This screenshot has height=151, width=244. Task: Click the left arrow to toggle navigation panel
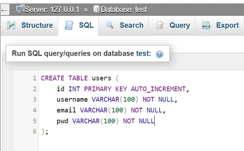(x=4, y=10)
